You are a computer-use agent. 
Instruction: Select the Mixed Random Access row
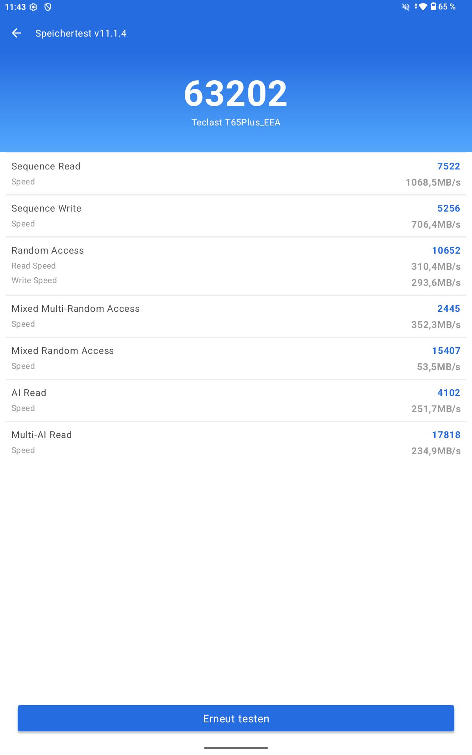(x=236, y=358)
